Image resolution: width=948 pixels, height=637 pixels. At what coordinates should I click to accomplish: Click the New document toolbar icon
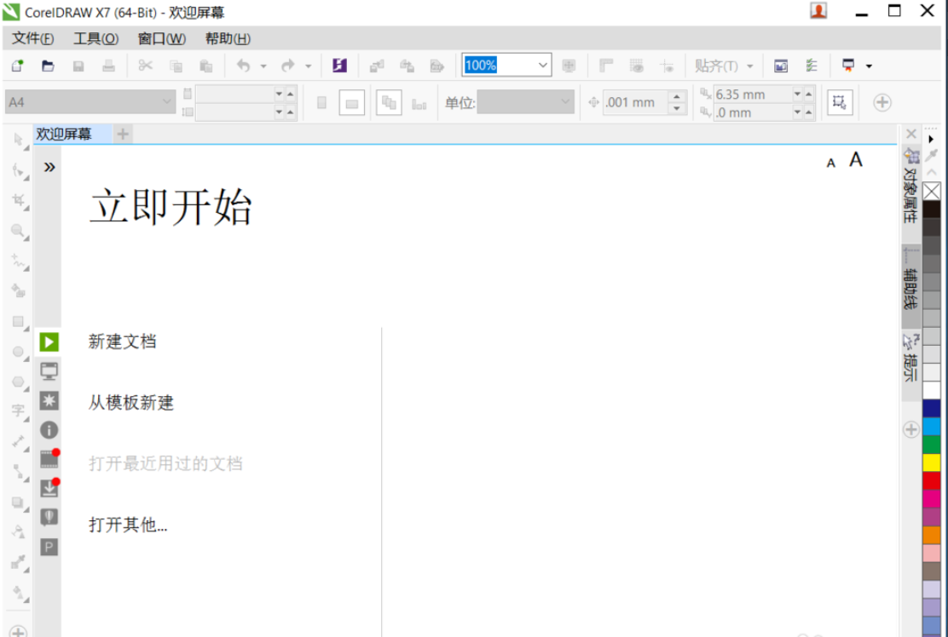click(x=17, y=66)
